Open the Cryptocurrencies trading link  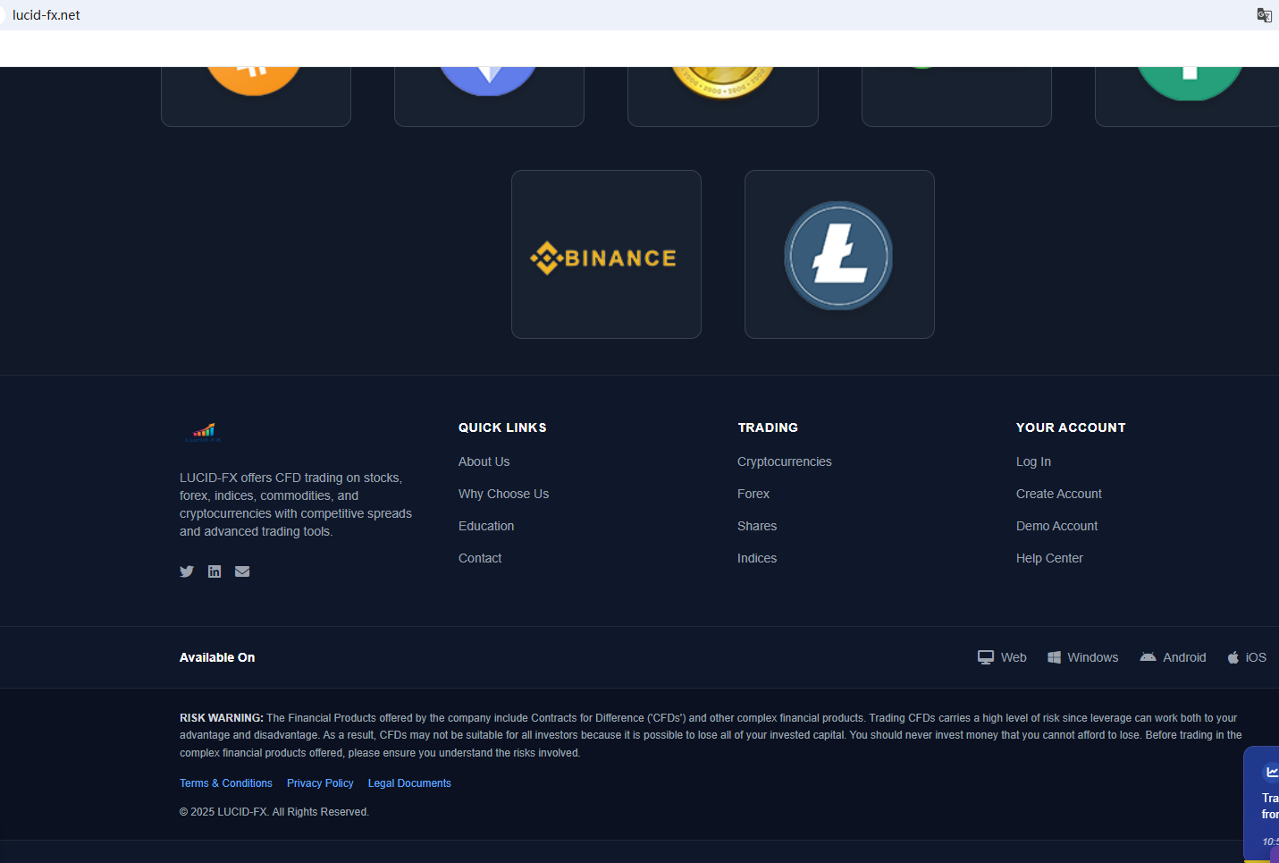pos(785,461)
